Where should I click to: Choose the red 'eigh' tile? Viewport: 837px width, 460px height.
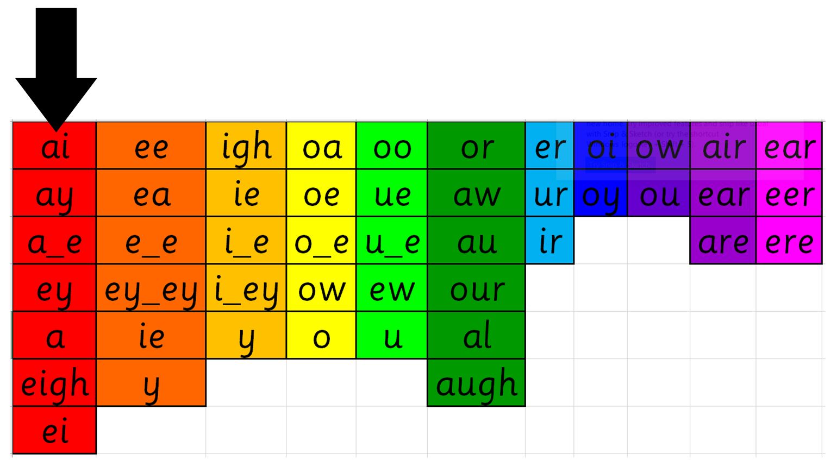pos(54,382)
